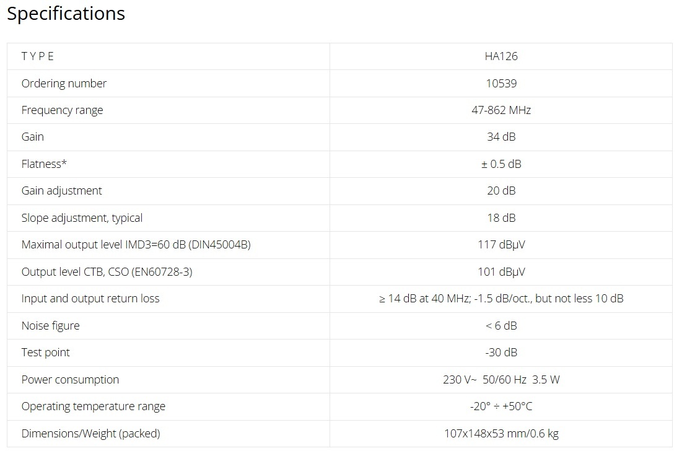The height and width of the screenshot is (456, 682).
Task: Select the Ordering number label
Action: pos(64,83)
